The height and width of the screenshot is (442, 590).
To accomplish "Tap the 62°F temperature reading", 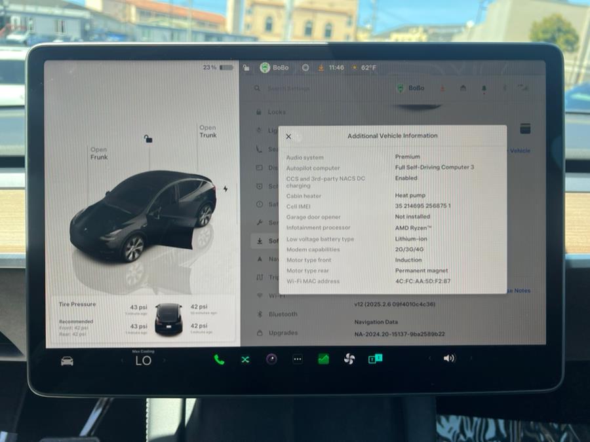I will point(368,67).
